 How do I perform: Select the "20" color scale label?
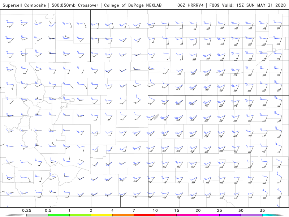coord(198,210)
